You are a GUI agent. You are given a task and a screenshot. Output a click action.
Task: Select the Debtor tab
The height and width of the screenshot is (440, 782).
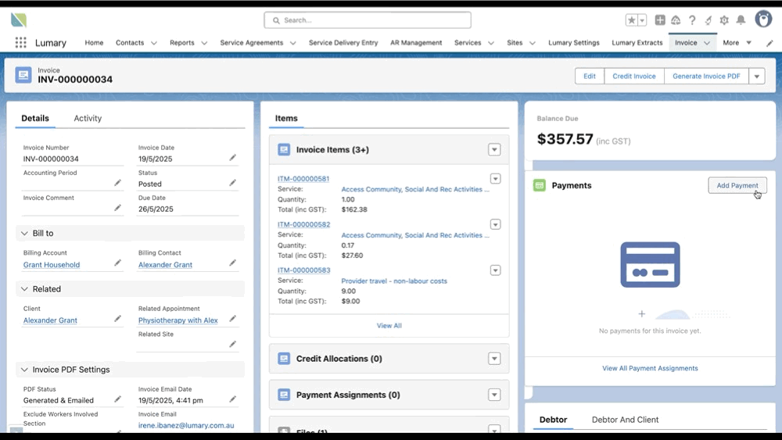point(553,420)
